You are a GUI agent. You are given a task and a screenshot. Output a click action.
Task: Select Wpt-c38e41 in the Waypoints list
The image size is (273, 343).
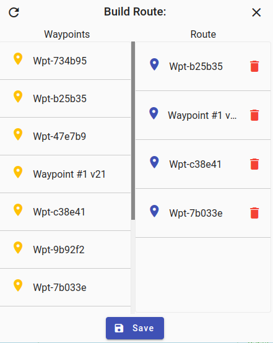click(x=65, y=212)
